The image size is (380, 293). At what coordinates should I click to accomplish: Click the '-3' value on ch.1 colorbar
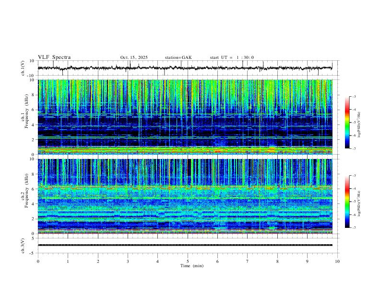tap(354, 96)
